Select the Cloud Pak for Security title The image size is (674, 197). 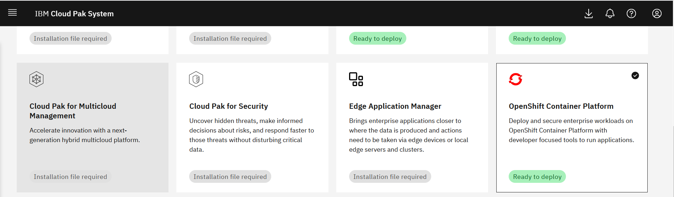click(x=229, y=106)
